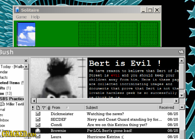Click the opened envelope icon in the Brownie row
195x139 pixels.
pos(38,130)
